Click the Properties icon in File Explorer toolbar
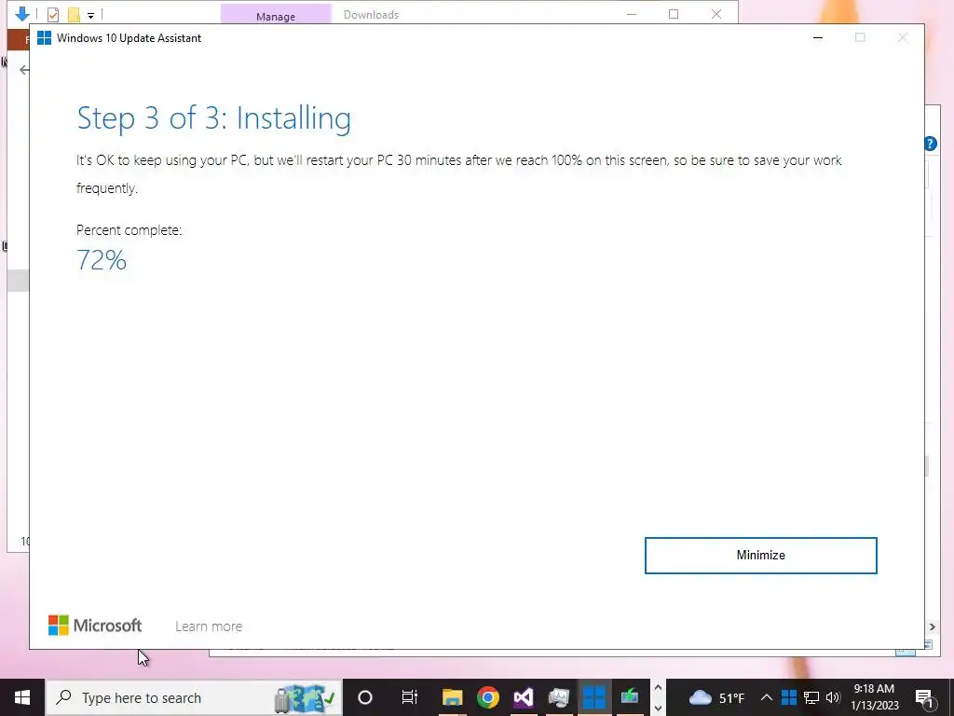954x716 pixels. [53, 14]
